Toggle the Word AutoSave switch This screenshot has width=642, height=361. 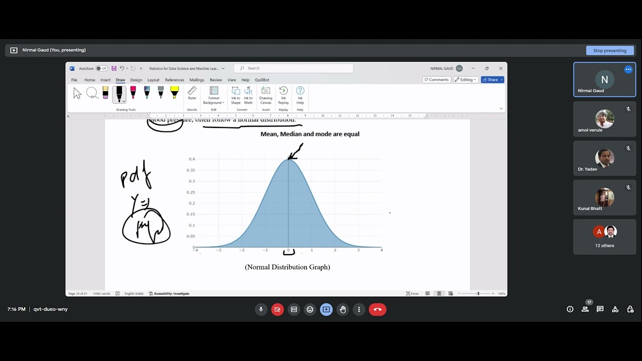pos(101,68)
